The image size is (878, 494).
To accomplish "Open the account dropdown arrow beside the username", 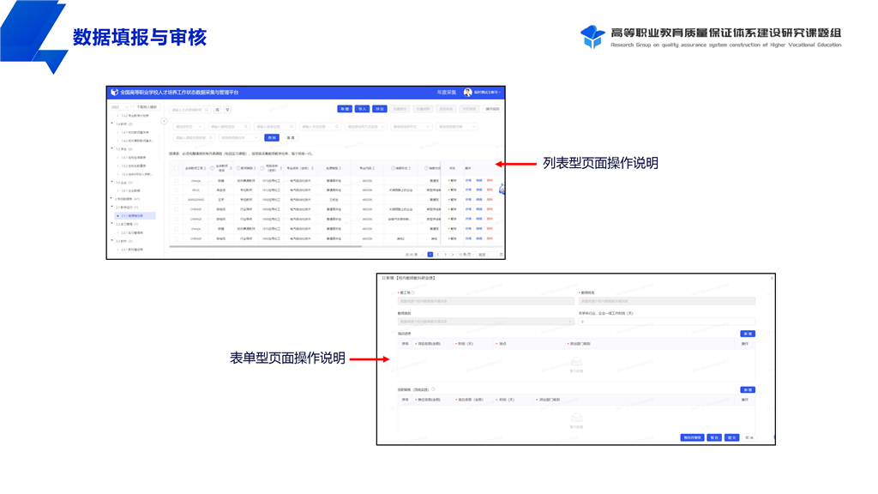I will click(500, 93).
